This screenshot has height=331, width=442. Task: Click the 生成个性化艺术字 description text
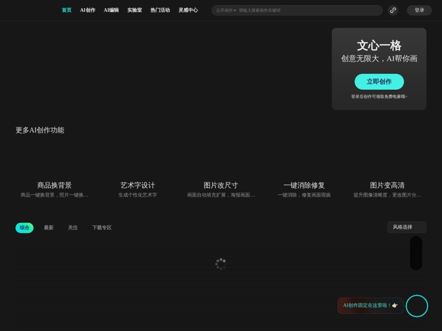tap(138, 195)
